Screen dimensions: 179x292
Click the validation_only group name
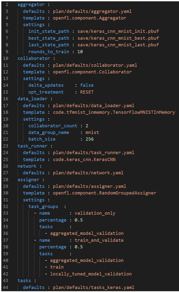pyautogui.click(x=95, y=213)
